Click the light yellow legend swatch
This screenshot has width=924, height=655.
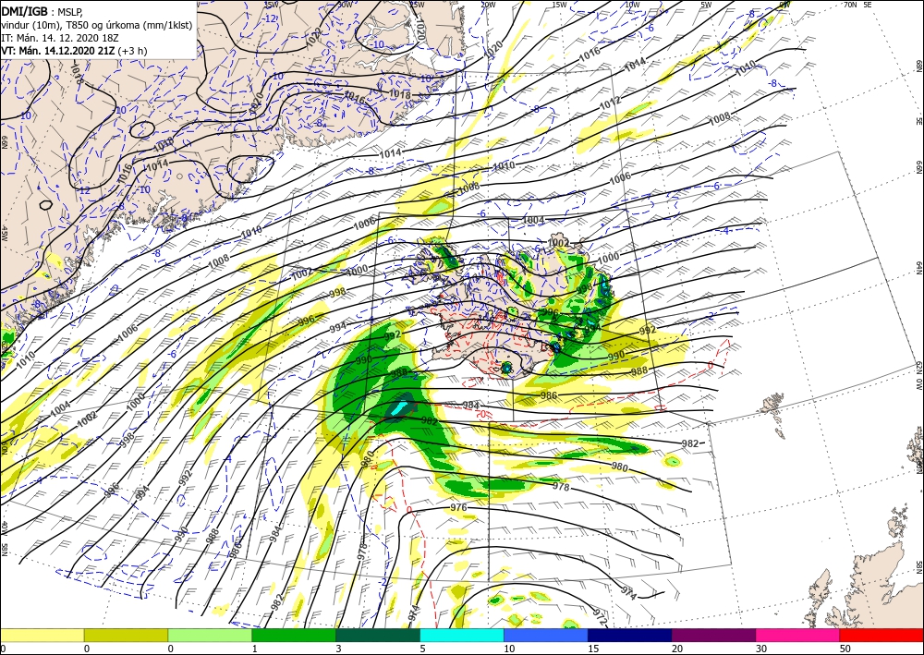(42, 635)
